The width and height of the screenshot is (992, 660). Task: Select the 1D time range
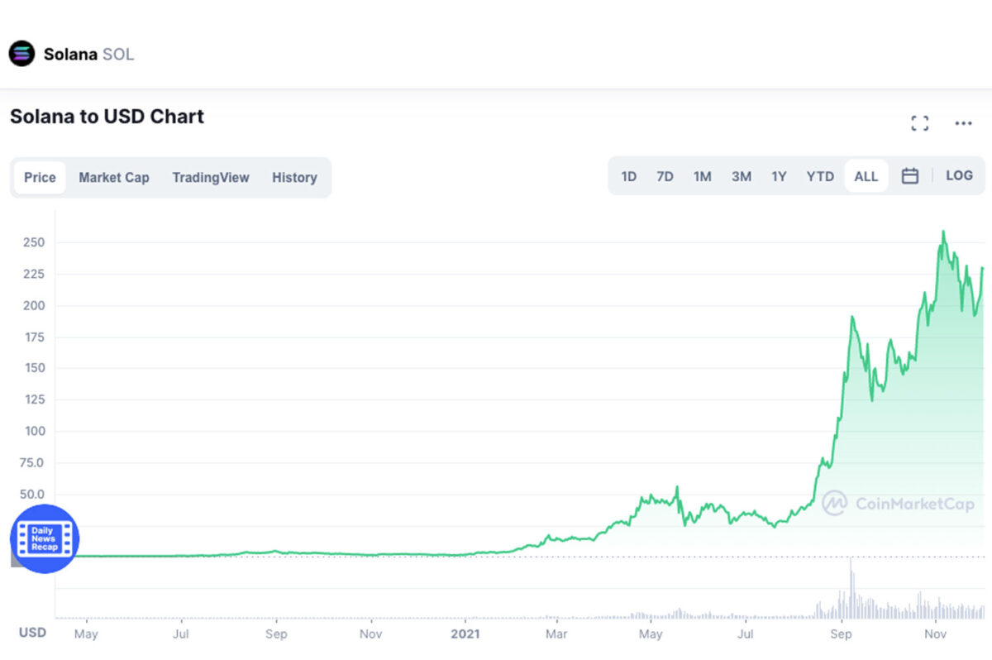[x=628, y=176]
